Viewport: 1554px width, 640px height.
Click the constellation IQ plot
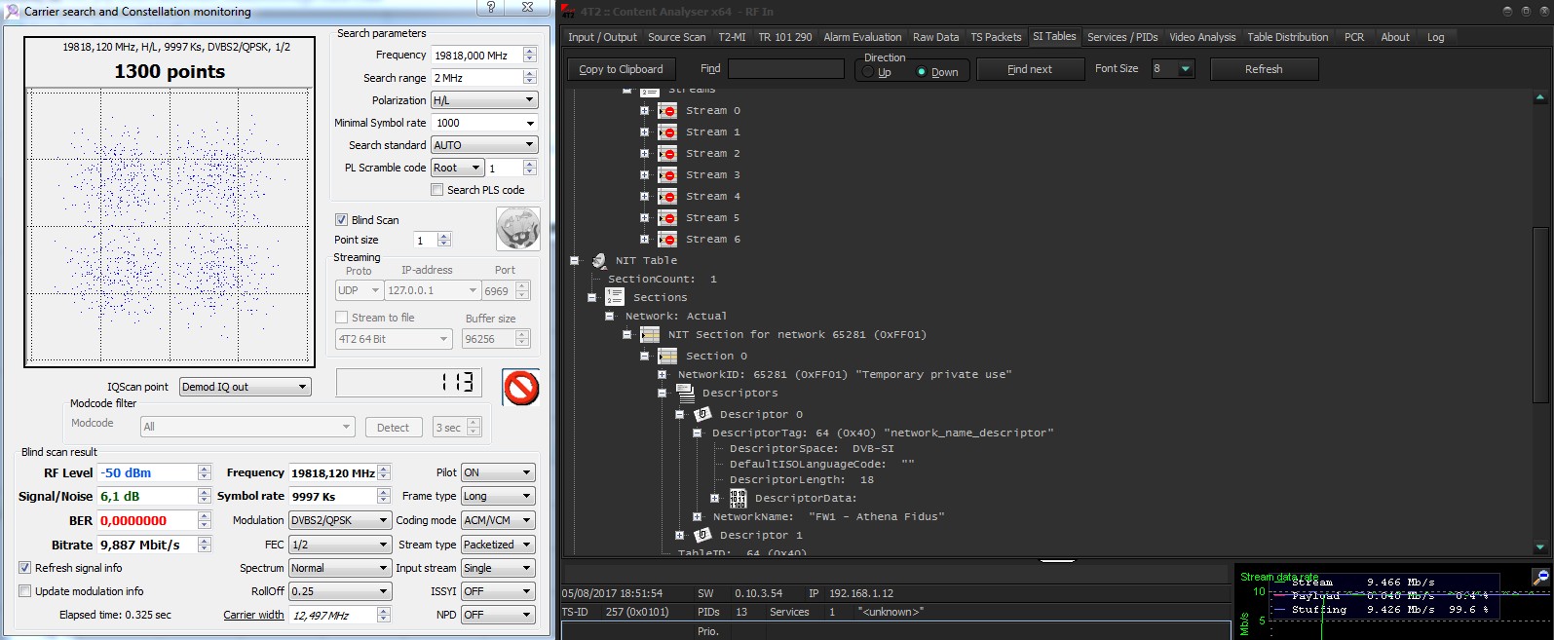pyautogui.click(x=170, y=226)
